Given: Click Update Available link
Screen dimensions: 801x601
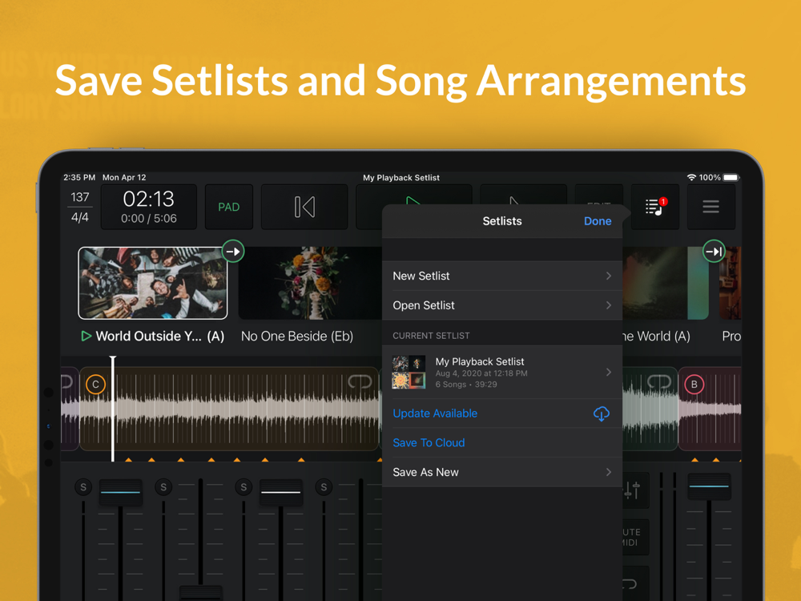Looking at the screenshot, I should [x=435, y=413].
